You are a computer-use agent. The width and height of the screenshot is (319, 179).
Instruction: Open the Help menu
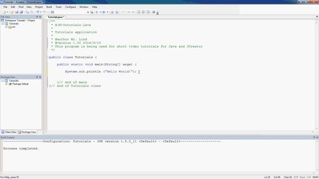tap(94, 7)
